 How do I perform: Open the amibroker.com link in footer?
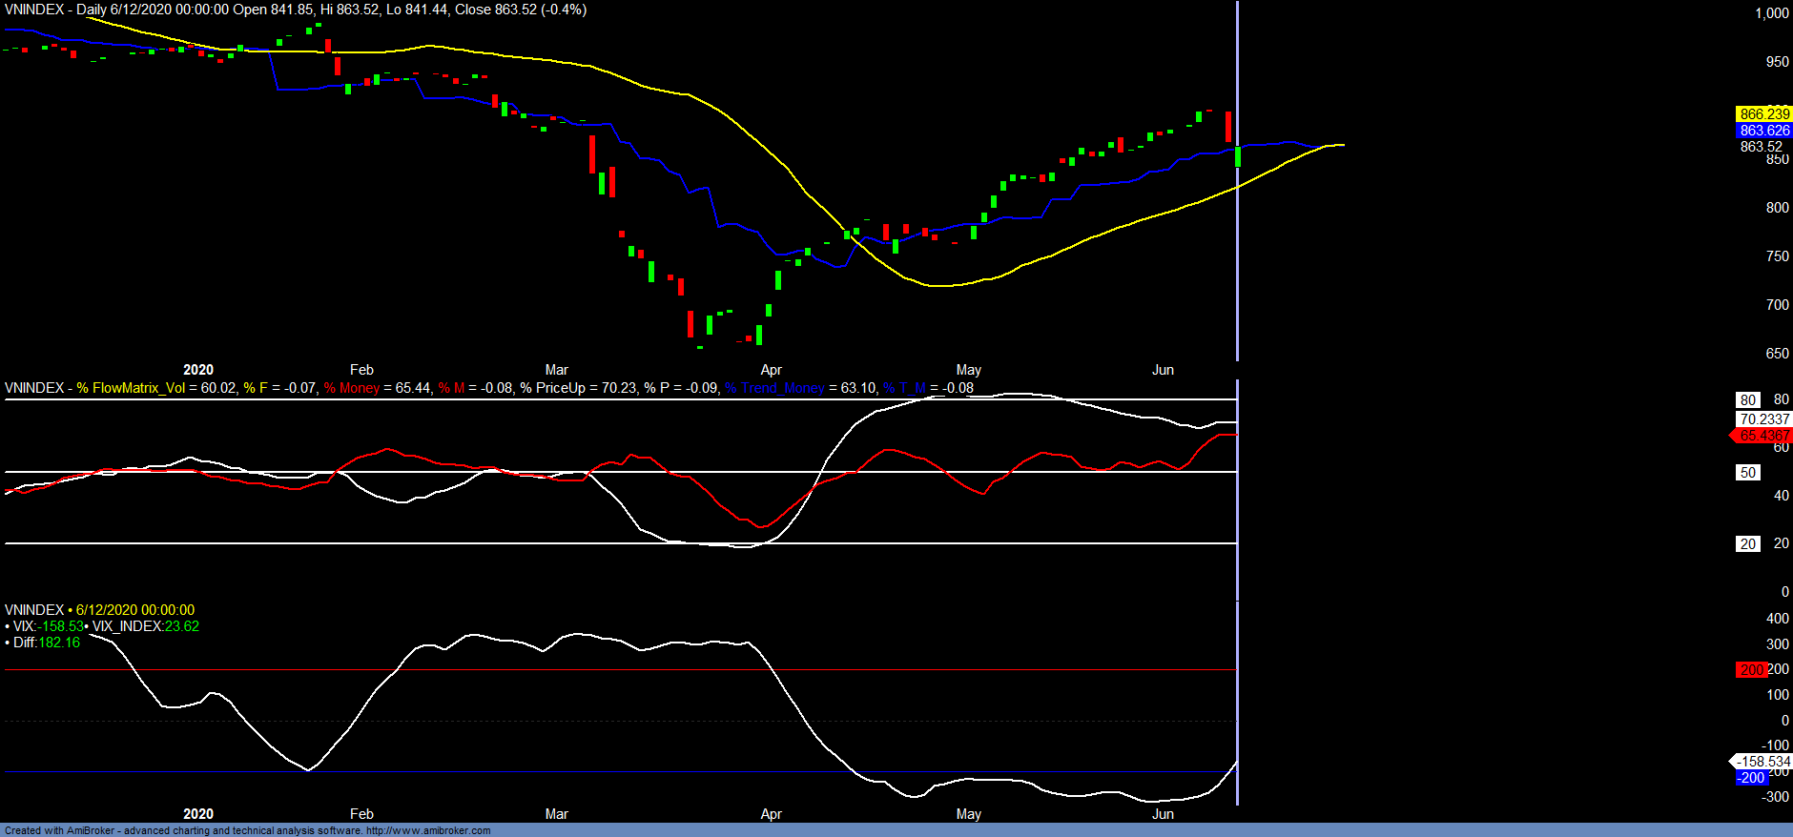pyautogui.click(x=428, y=830)
